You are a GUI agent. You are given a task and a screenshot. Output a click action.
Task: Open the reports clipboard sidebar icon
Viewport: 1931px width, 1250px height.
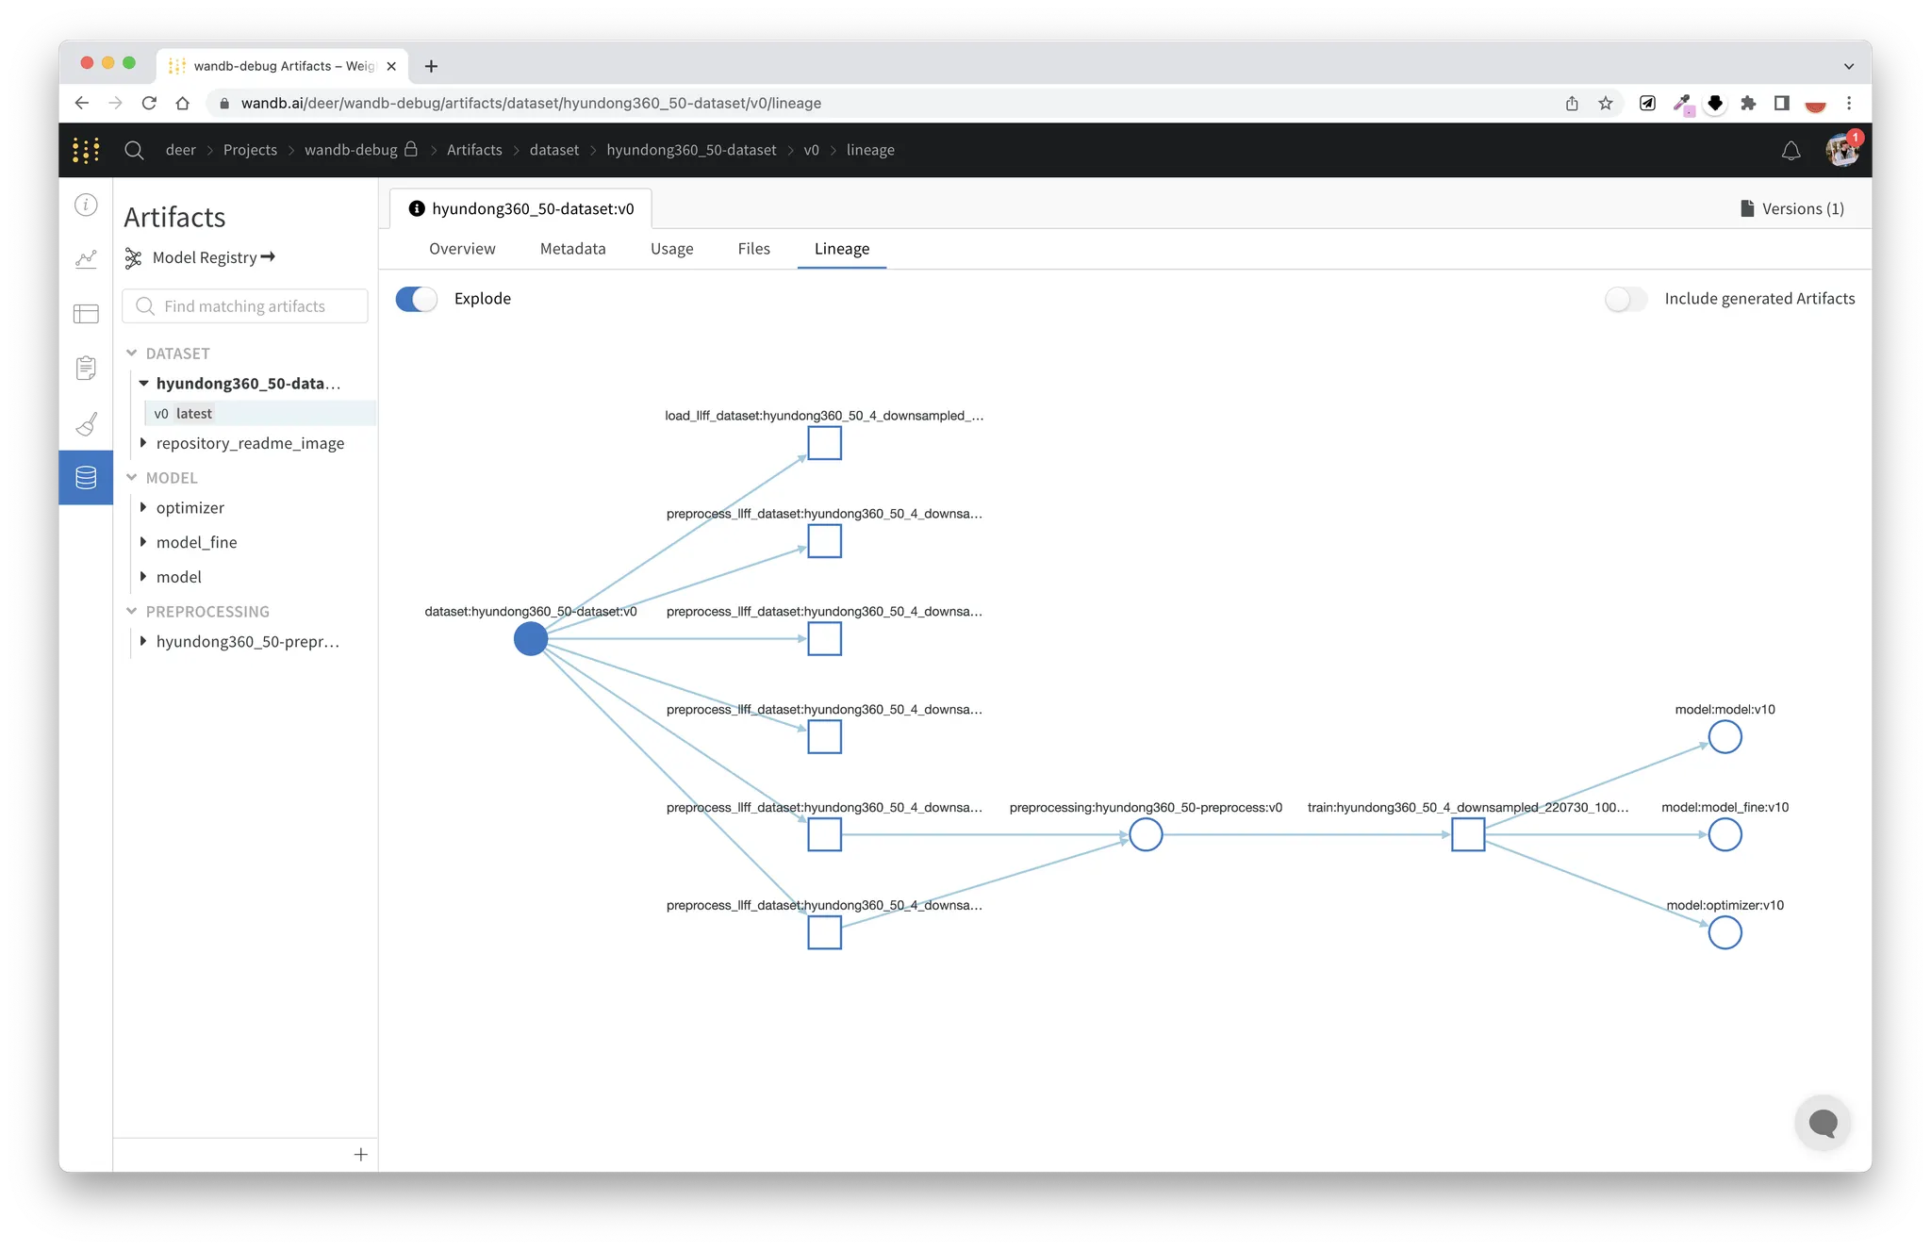click(86, 368)
